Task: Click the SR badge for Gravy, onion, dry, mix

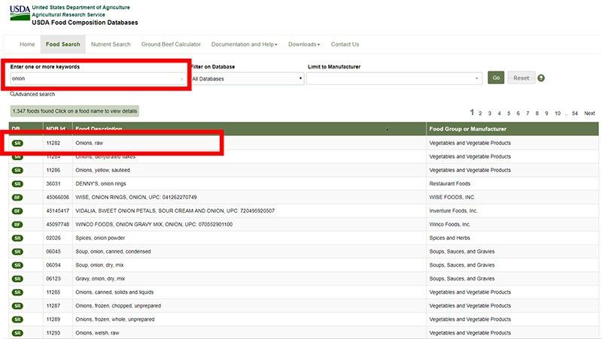Action: 17,279
